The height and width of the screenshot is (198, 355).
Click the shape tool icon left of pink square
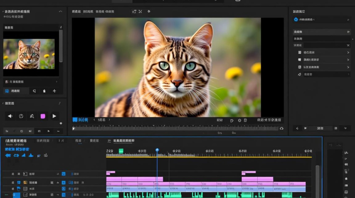point(32,116)
